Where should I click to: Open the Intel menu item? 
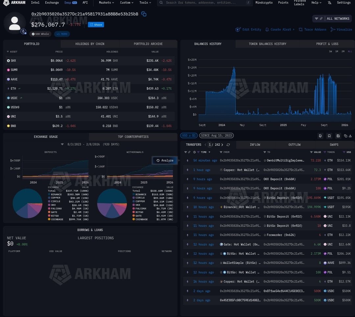click(x=35, y=3)
